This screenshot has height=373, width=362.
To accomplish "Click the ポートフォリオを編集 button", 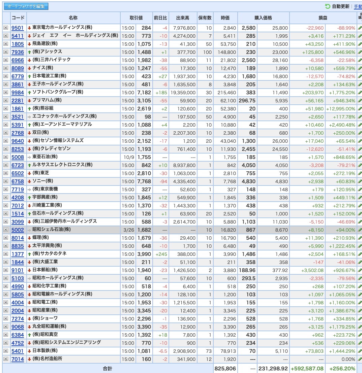I will [x=26, y=6].
